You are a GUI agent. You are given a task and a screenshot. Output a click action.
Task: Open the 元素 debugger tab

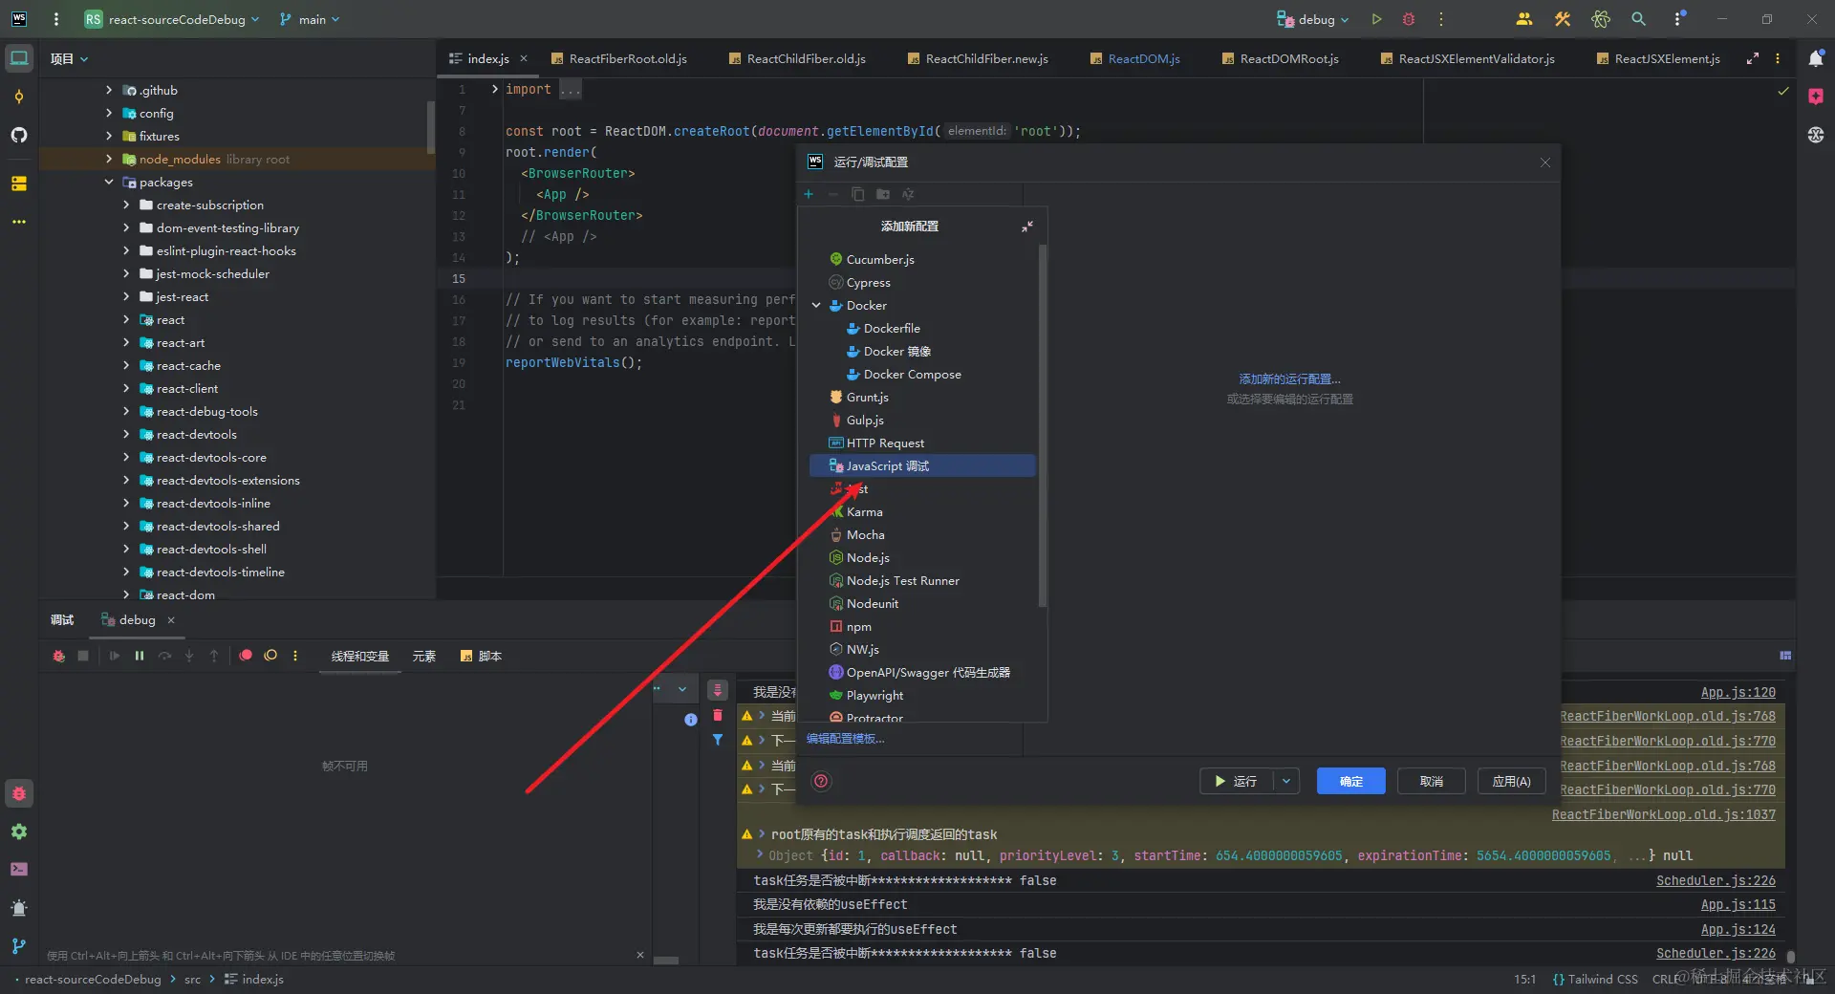[424, 657]
